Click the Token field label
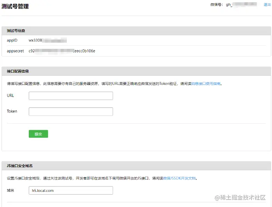The width and height of the screenshot is (272, 207). [x=12, y=111]
